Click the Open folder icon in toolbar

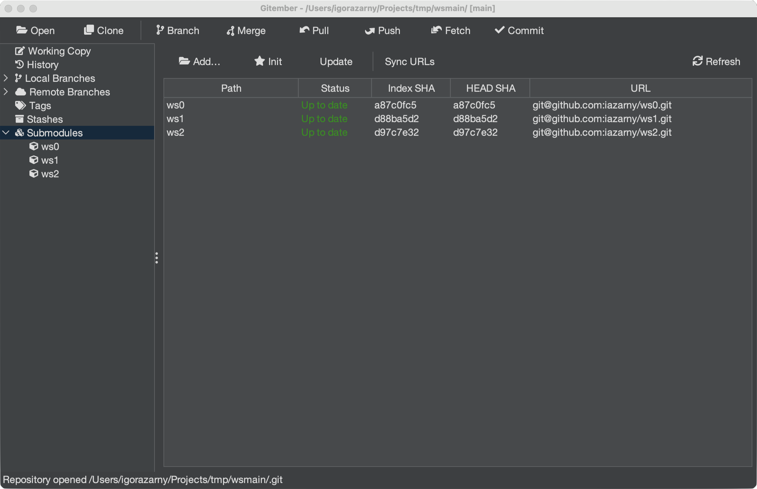click(22, 30)
